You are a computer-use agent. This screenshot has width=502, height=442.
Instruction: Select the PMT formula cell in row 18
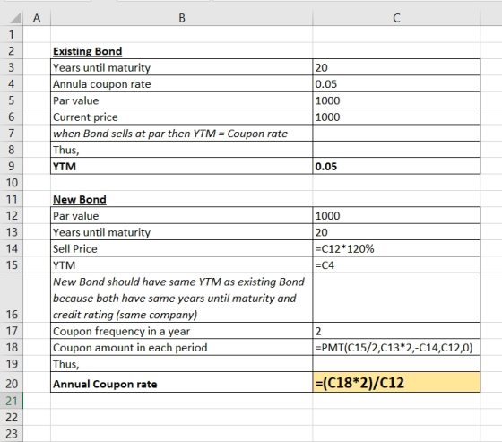point(396,348)
